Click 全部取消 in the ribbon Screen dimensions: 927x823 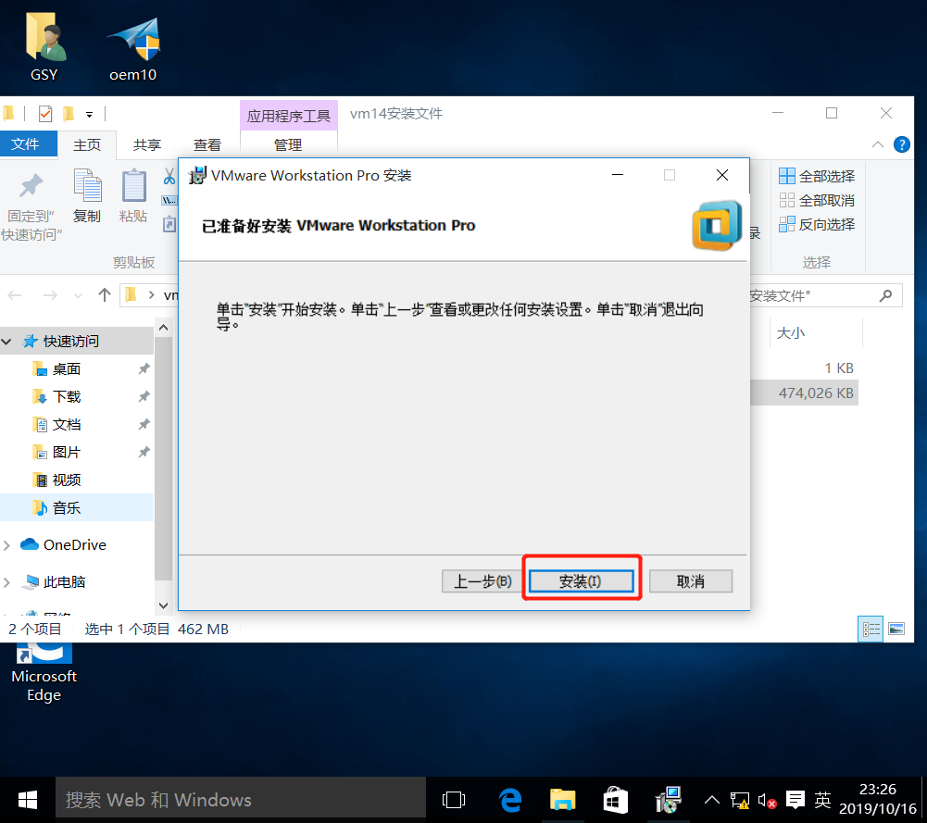[x=817, y=200]
